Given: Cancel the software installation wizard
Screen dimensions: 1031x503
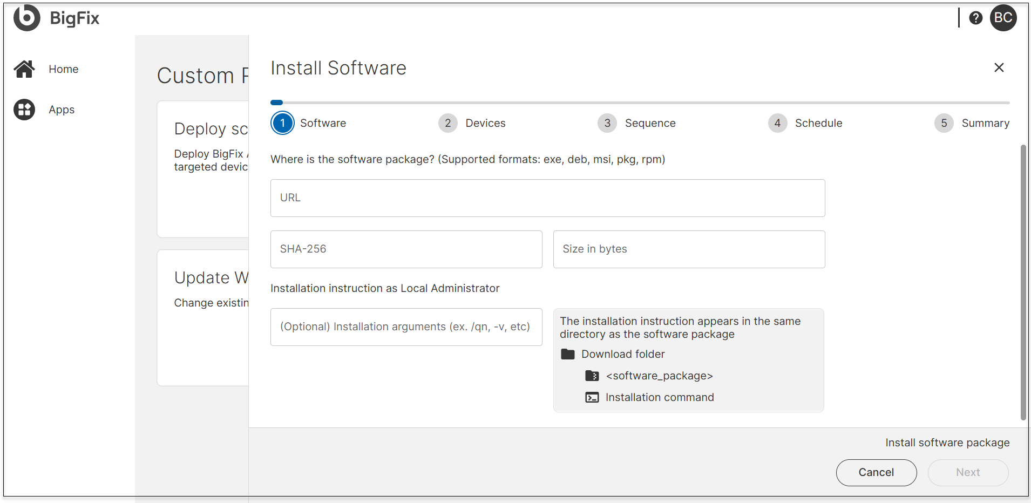Looking at the screenshot, I should click(876, 472).
